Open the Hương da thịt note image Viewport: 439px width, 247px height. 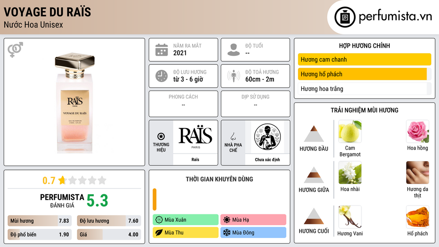pos(418,172)
